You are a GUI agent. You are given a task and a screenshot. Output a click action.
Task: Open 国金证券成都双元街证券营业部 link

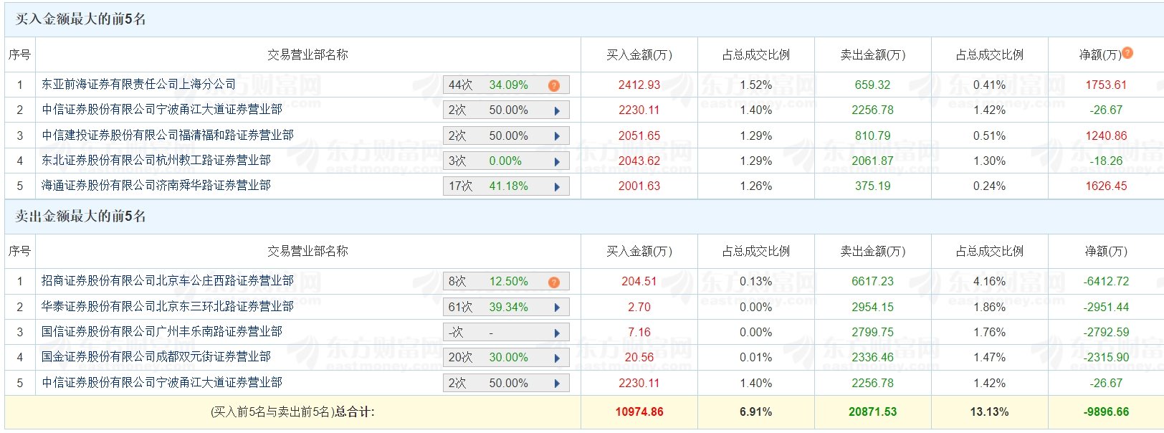tap(156, 356)
